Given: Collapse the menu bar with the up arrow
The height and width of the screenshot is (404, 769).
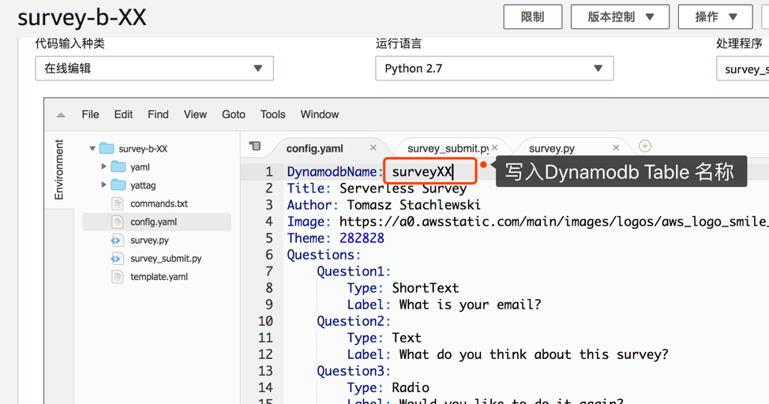Looking at the screenshot, I should pyautogui.click(x=61, y=115).
